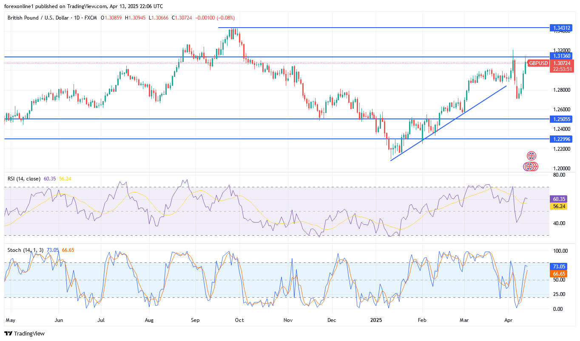
Task: Click the RSI (14, close) indicator title
Action: pos(24,179)
